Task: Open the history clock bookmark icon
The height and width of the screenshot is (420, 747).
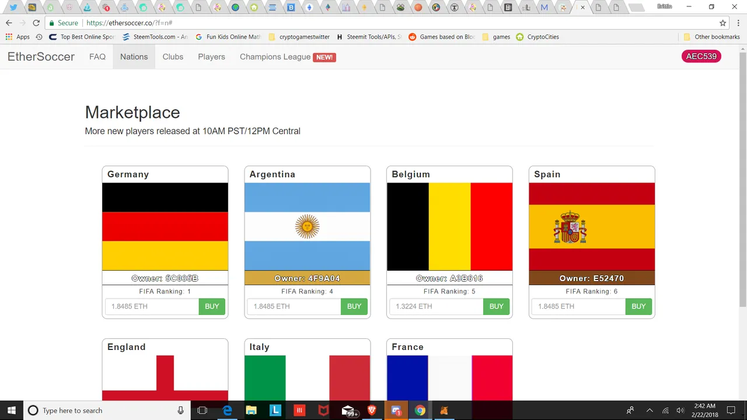Action: click(x=39, y=37)
